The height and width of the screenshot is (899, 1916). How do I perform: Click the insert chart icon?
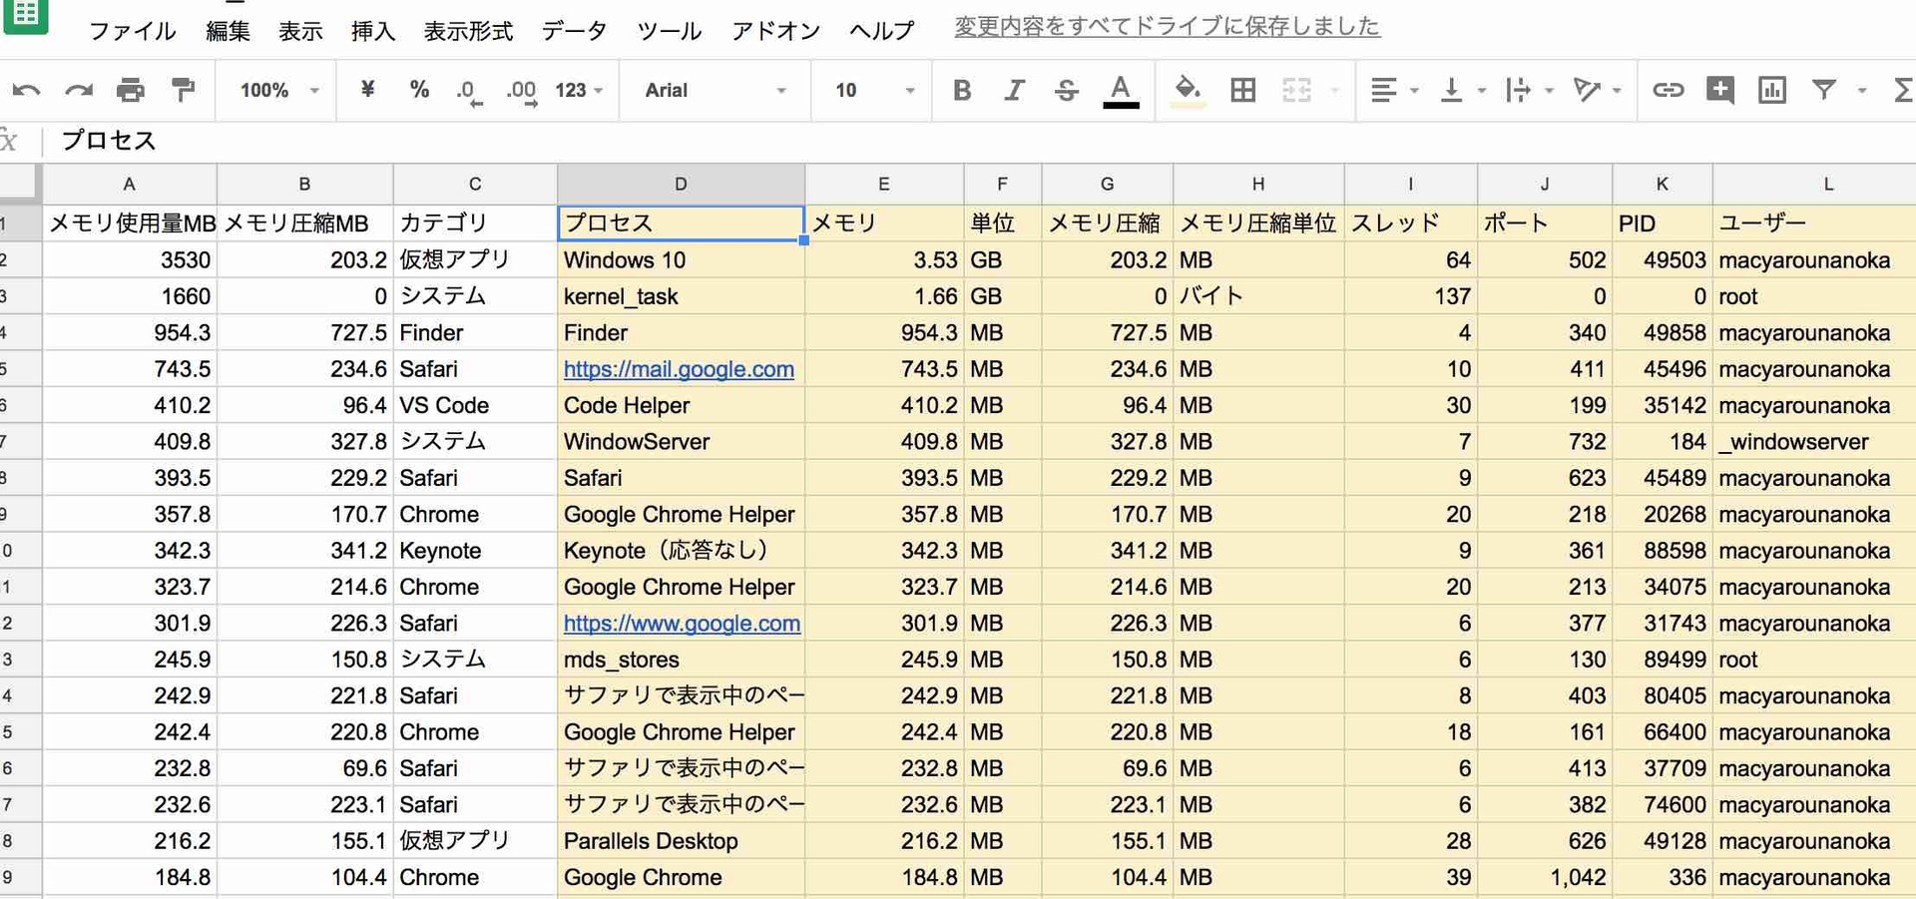pos(1772,91)
